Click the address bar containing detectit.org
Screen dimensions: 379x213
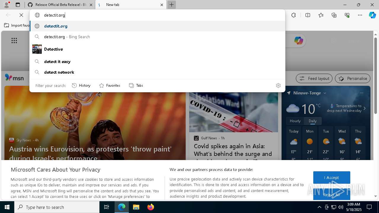(157, 15)
